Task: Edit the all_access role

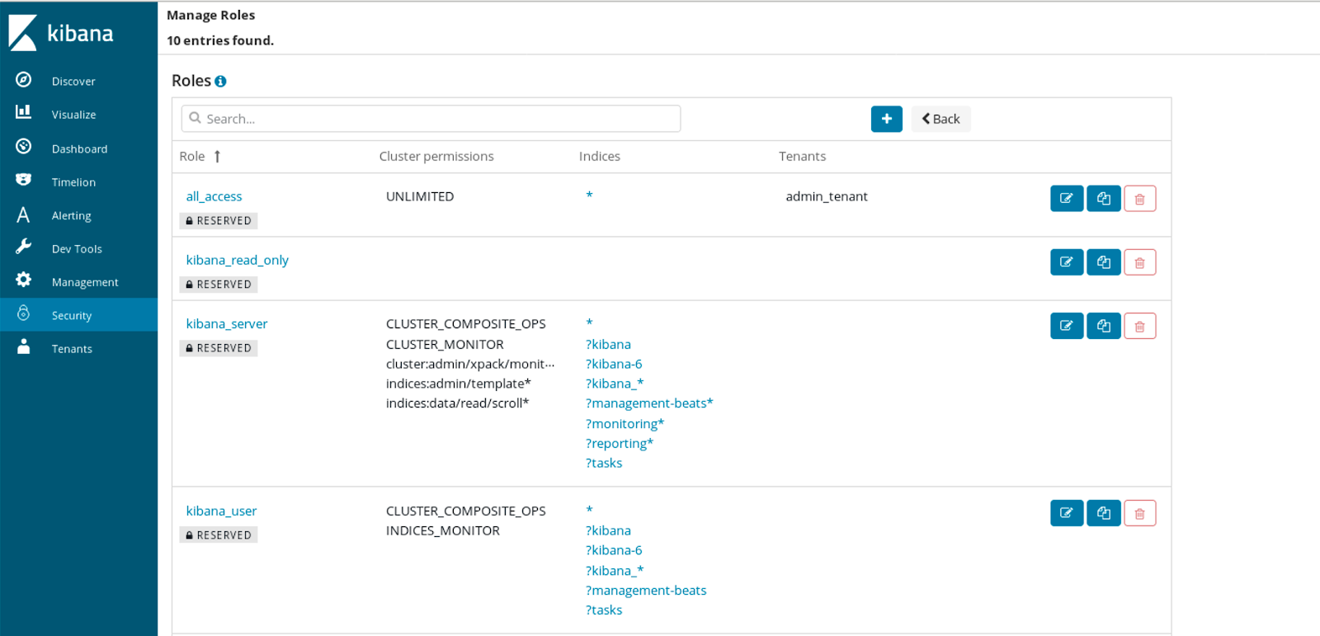Action: 1067,199
